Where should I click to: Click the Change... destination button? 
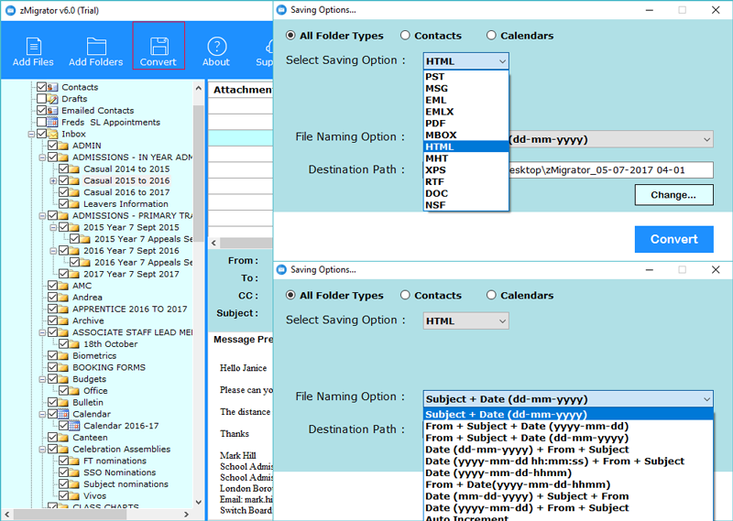point(673,195)
